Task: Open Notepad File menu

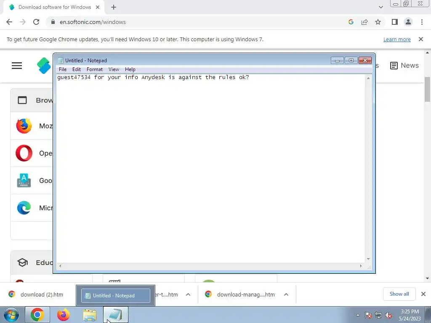Action: click(x=63, y=69)
